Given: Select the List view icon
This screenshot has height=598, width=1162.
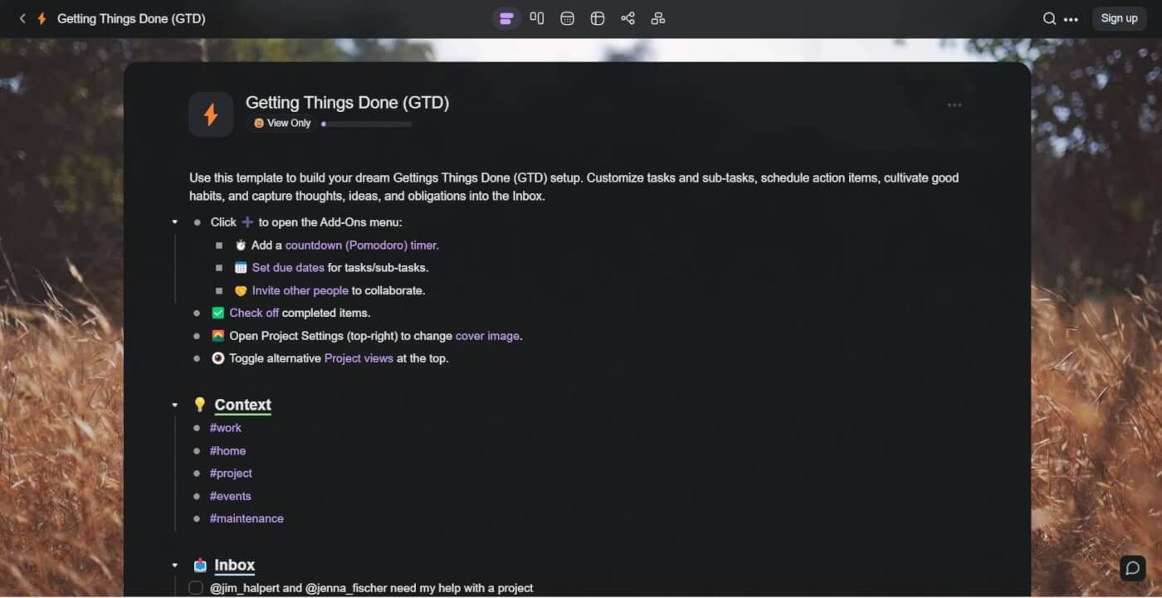Looking at the screenshot, I should click(508, 17).
